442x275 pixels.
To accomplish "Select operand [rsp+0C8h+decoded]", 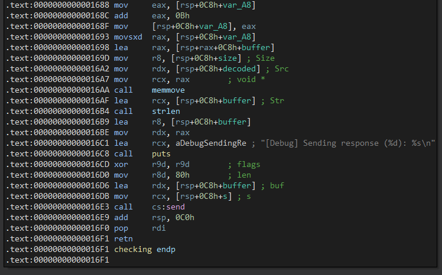I will click(218, 68).
